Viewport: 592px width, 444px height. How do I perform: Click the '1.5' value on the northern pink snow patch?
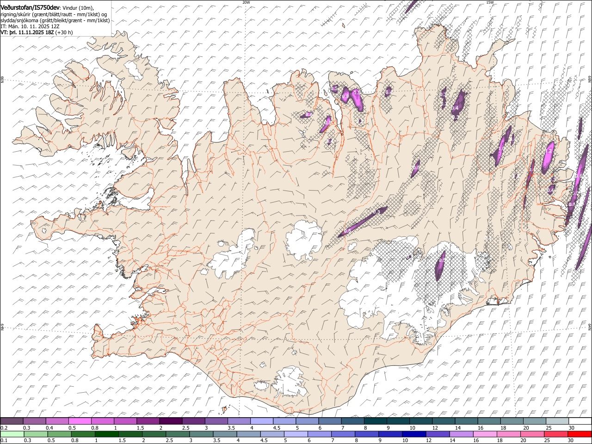point(357,92)
